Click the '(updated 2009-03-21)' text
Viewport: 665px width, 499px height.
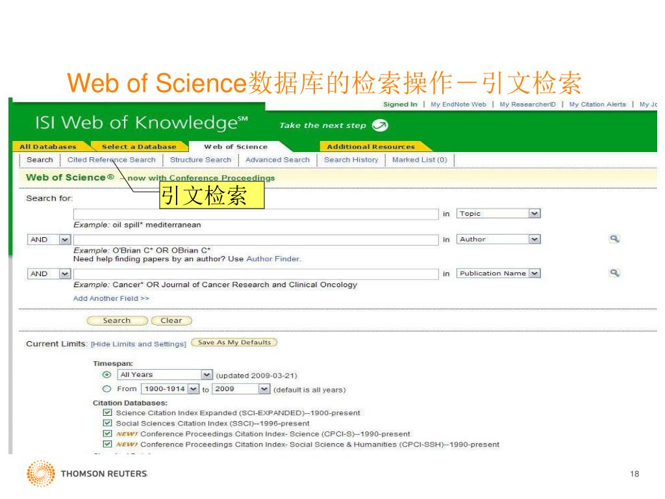pos(257,376)
